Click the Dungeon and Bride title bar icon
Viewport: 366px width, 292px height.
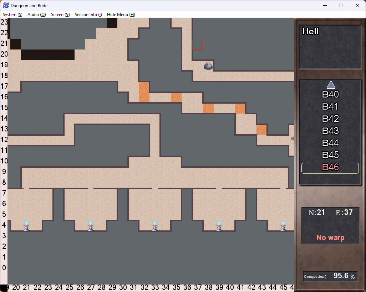[x=6, y=5]
